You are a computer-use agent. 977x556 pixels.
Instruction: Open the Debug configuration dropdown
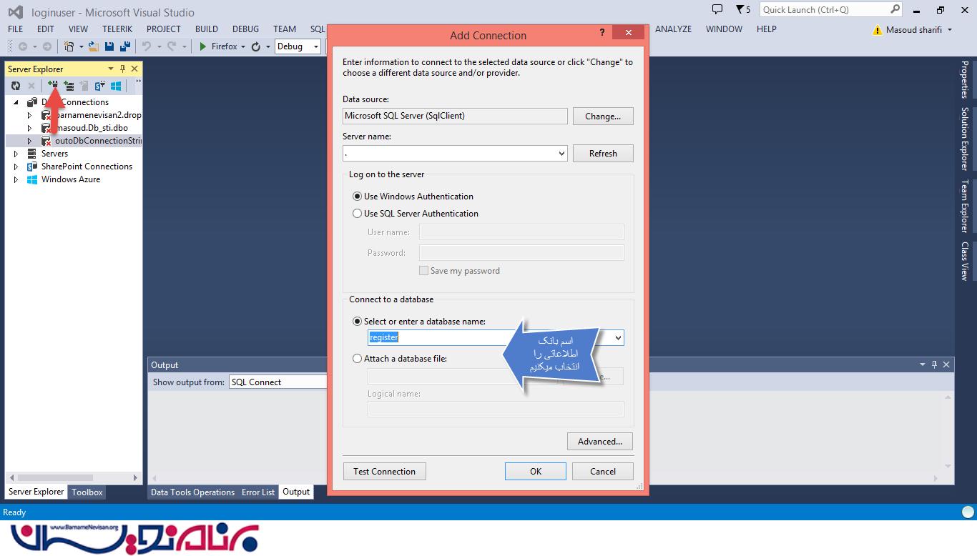click(299, 46)
